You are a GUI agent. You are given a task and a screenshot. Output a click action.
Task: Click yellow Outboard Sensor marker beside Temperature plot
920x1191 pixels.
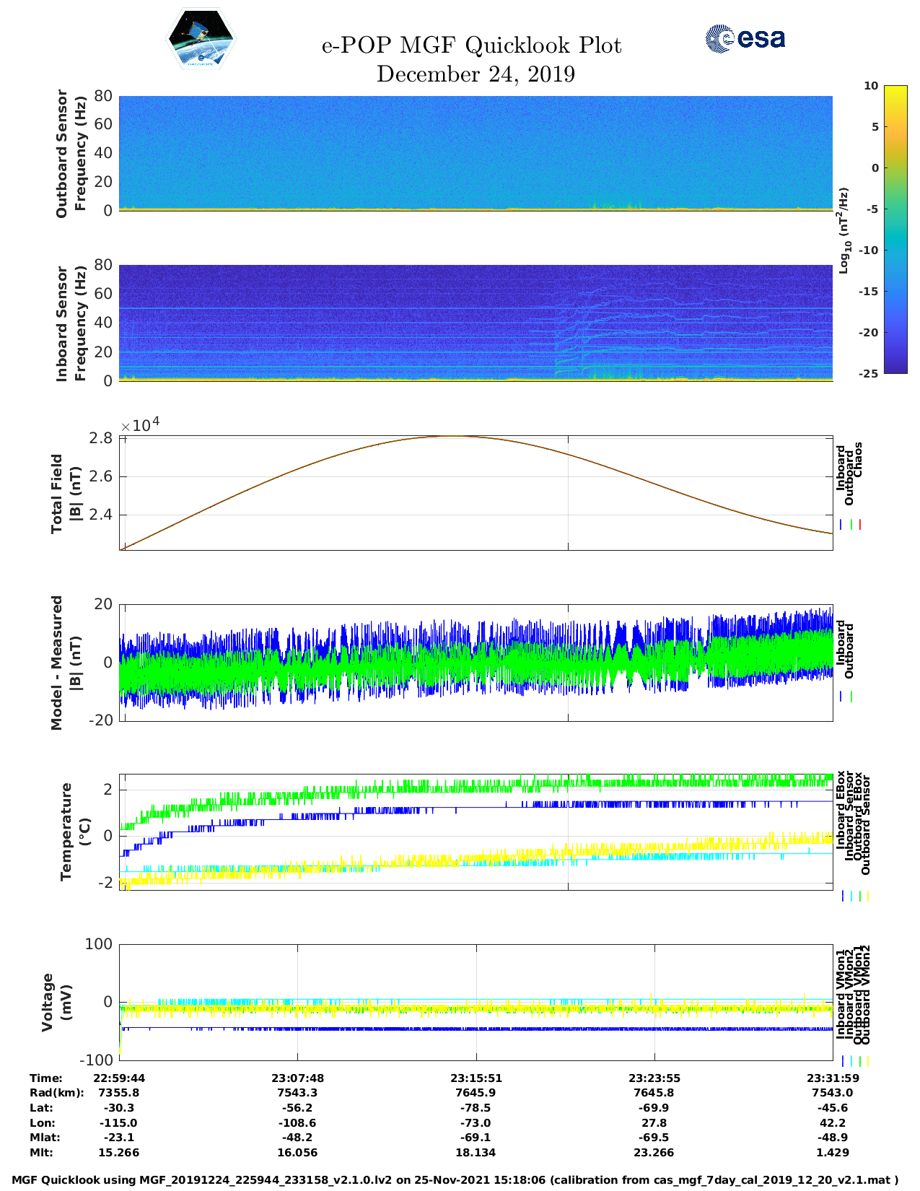click(x=868, y=896)
